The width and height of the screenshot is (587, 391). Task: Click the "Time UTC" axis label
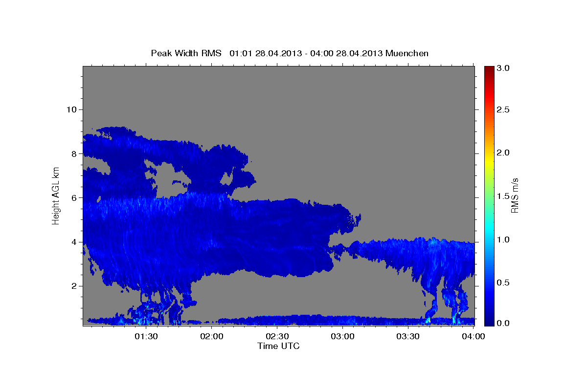tap(278, 346)
